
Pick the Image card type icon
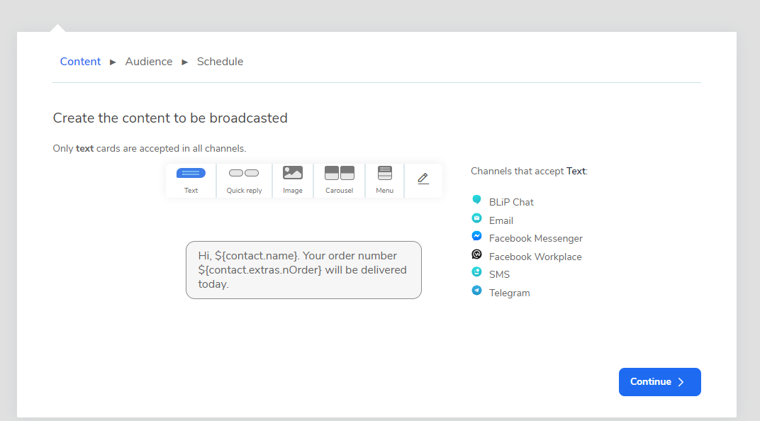(293, 173)
